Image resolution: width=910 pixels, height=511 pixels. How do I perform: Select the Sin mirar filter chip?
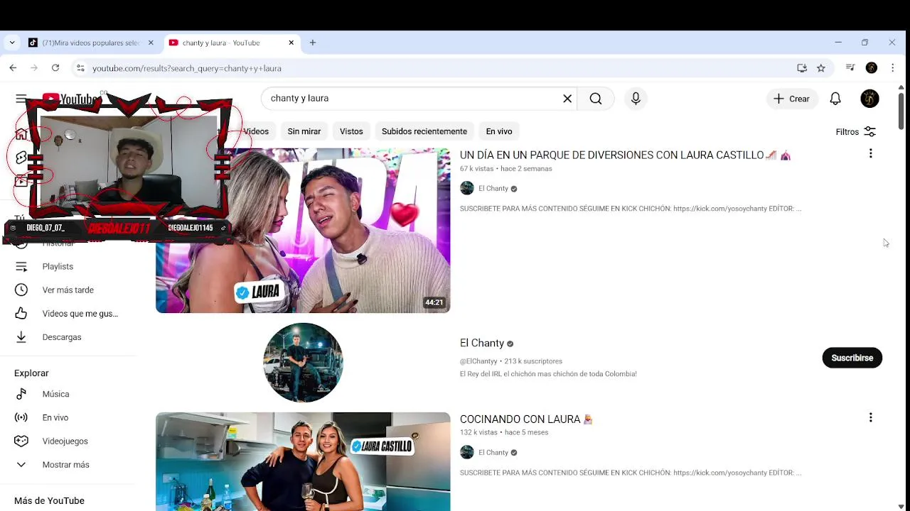[x=304, y=131]
